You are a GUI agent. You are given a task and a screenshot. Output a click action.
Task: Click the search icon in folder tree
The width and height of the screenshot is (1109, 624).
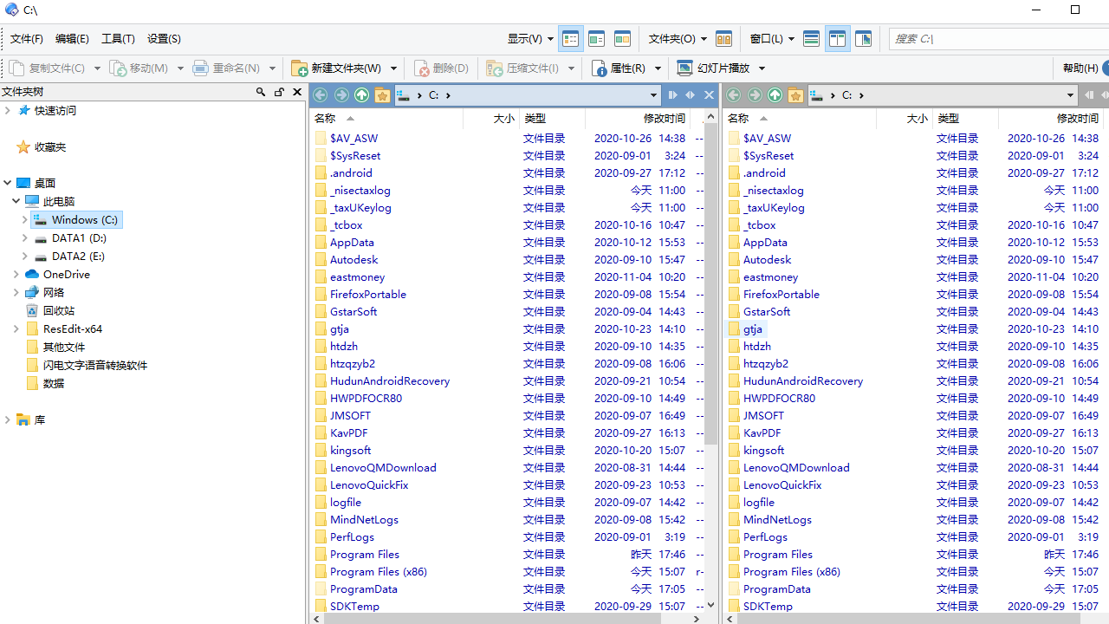(x=261, y=92)
